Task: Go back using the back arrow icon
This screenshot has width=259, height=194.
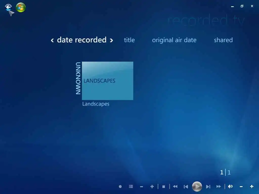Action: click(x=8, y=7)
